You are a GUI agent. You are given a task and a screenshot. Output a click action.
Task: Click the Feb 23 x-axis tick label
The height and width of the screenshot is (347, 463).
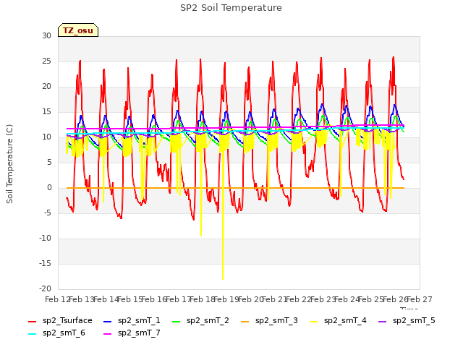click(323, 299)
